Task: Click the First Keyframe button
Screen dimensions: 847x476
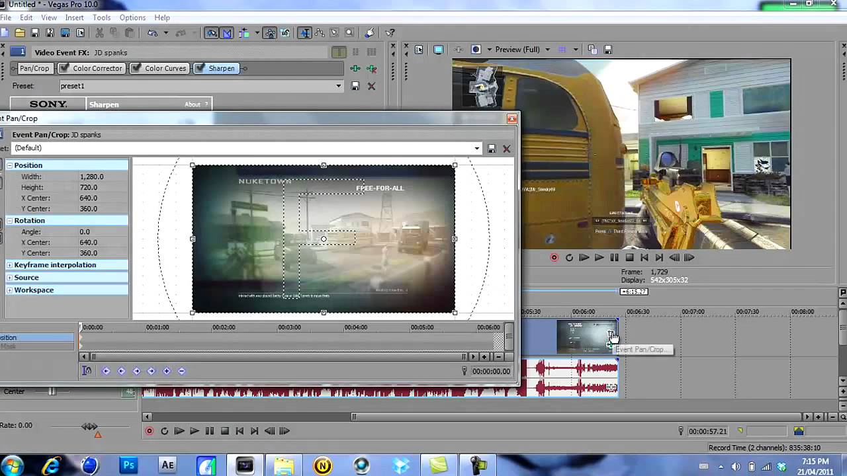Action: 106,371
